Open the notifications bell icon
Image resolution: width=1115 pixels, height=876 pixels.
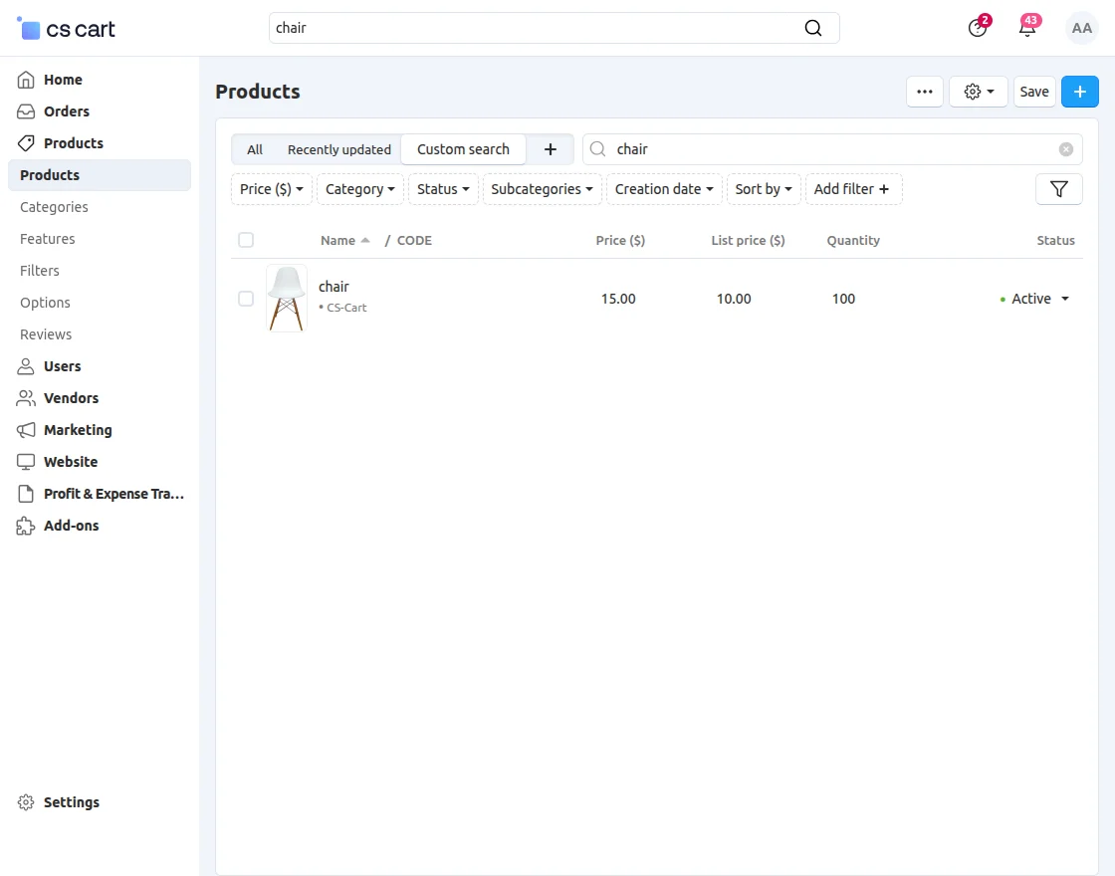1027,28
